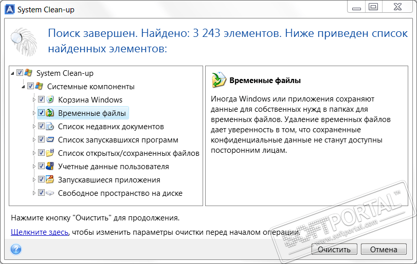Click the text 'Нажмите кнопку "Очистить" для продолжения.'
The image size is (417, 264).
click(95, 218)
